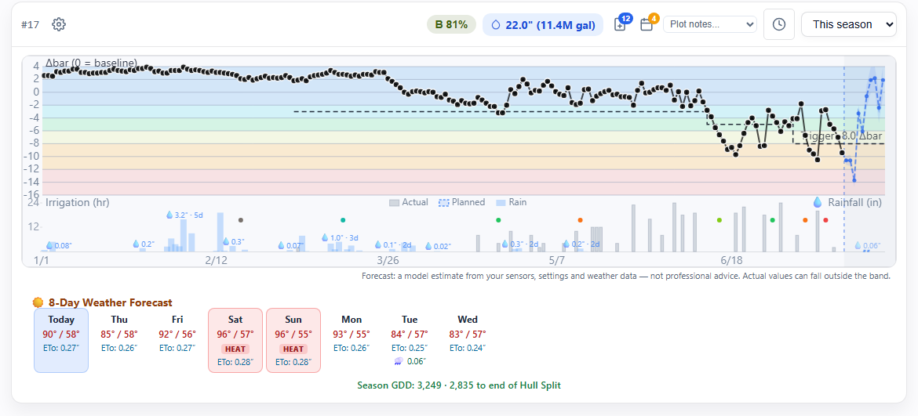The image size is (918, 416).
Task: Open the calendar icon with badge 4
Action: 647,24
